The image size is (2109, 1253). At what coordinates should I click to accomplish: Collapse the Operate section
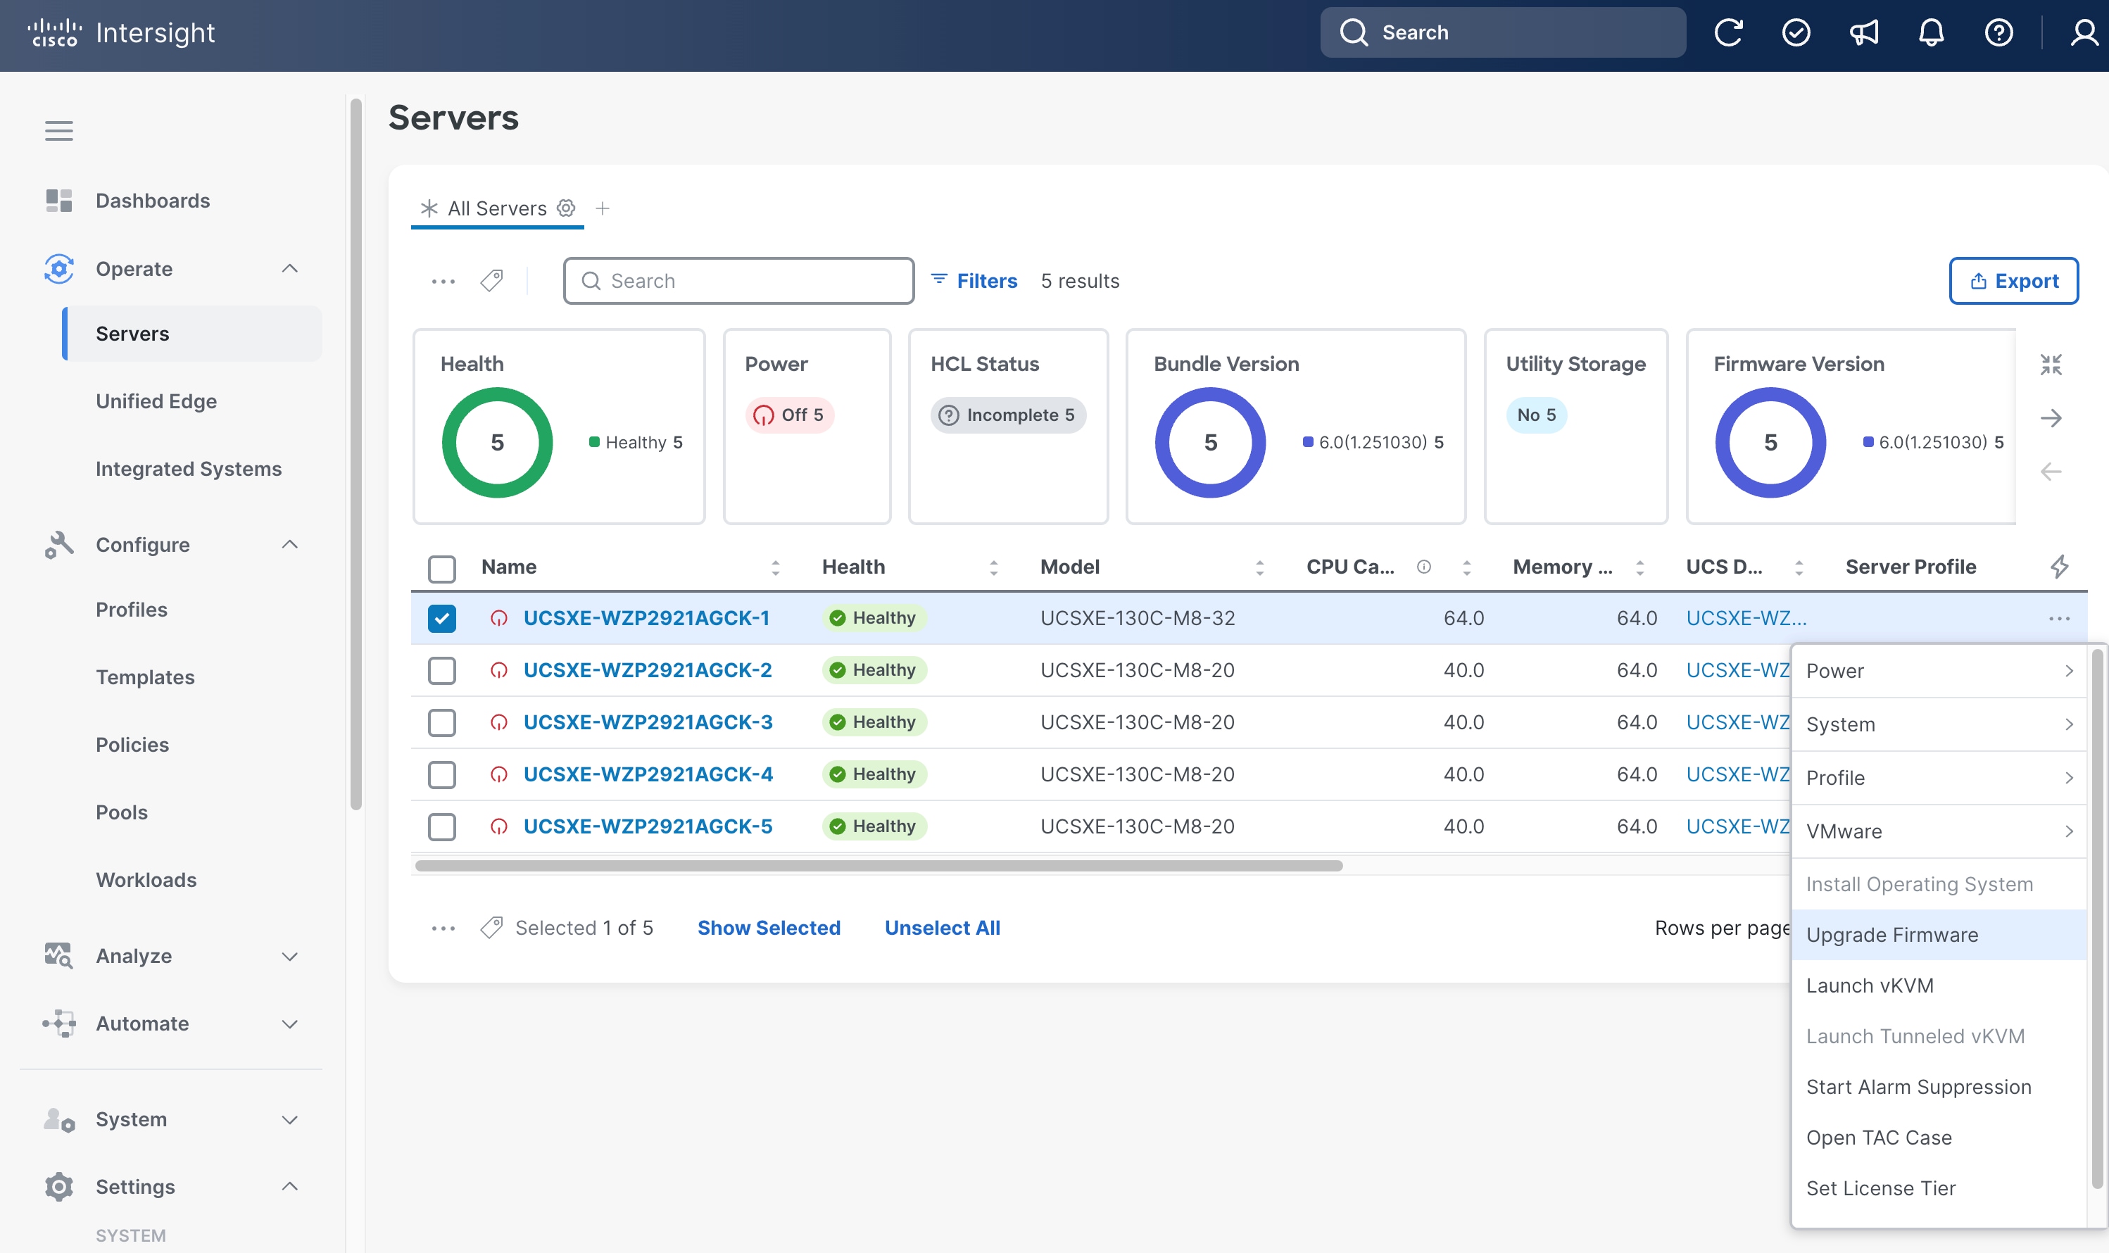click(x=289, y=268)
